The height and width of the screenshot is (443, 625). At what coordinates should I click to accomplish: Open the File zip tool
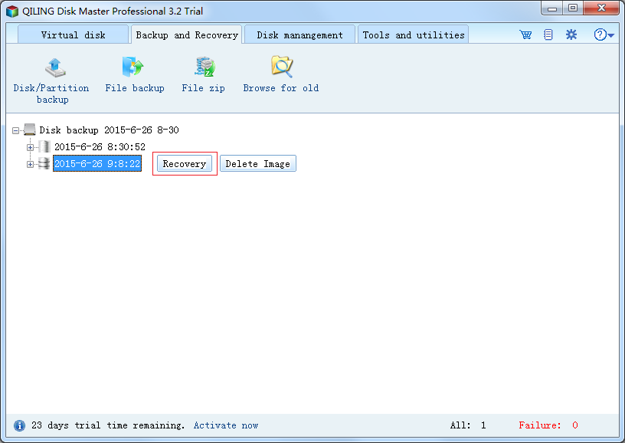pyautogui.click(x=203, y=75)
